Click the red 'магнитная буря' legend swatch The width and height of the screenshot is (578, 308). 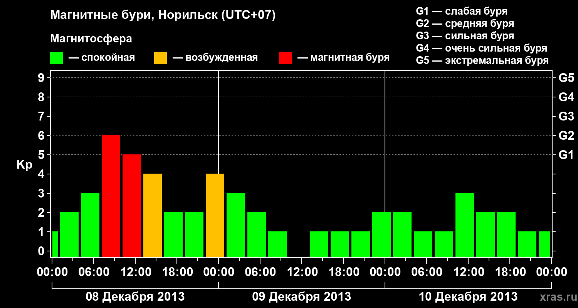pos(286,58)
